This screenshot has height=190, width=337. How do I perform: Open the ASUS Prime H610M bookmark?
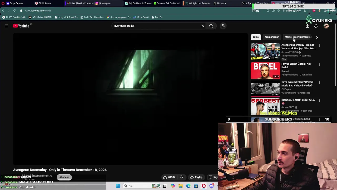(x=41, y=17)
